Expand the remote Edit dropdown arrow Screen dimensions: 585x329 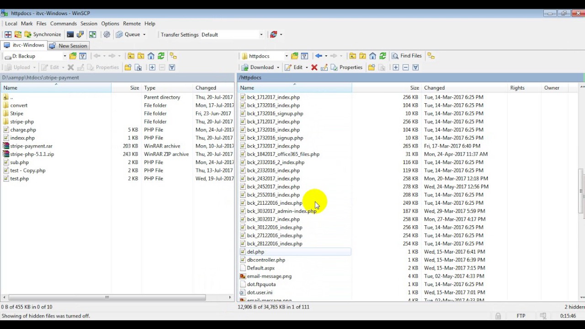tap(307, 67)
